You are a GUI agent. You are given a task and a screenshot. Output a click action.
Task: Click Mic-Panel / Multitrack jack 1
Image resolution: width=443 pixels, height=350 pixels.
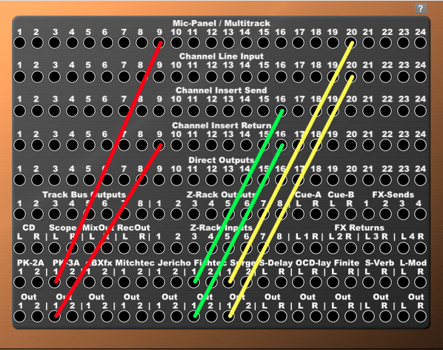tap(20, 43)
